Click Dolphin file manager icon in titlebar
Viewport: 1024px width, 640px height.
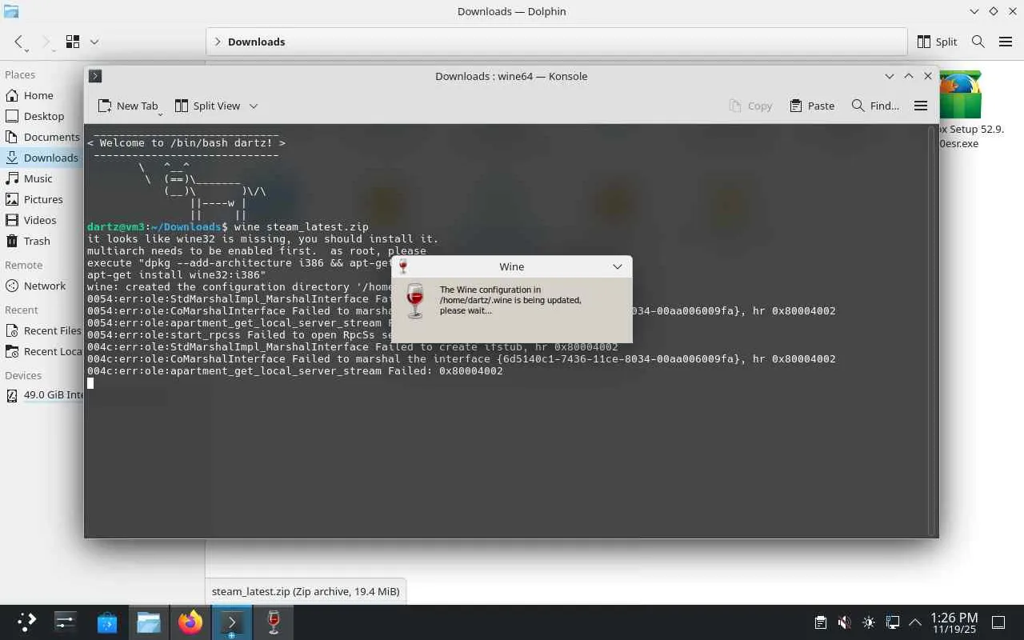click(11, 11)
